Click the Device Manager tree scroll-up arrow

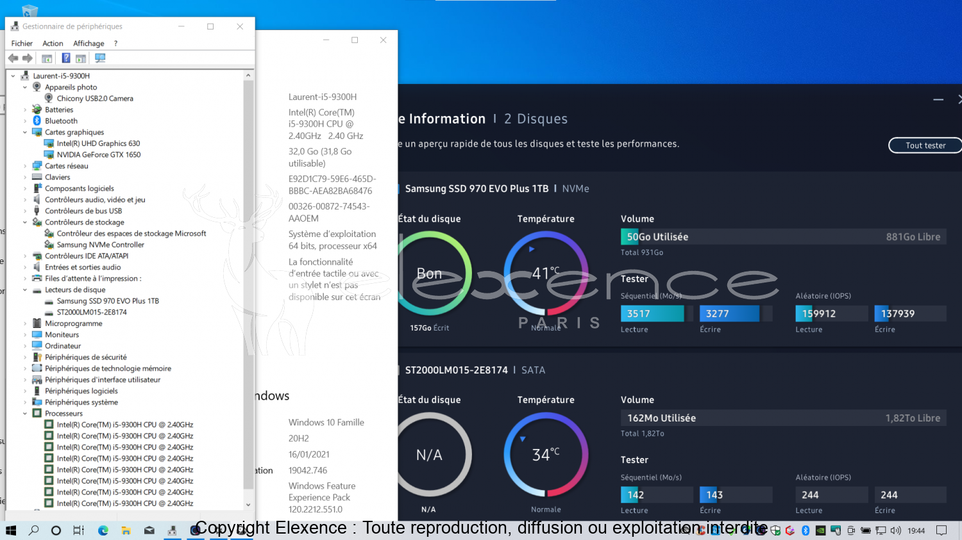pos(248,76)
